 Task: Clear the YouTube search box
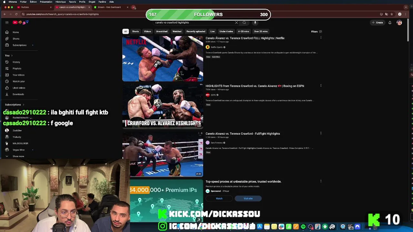pos(237,23)
